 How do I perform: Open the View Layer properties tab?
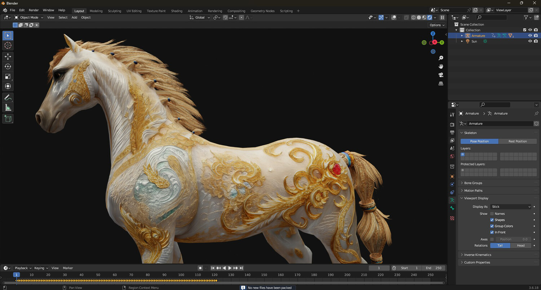pyautogui.click(x=452, y=140)
